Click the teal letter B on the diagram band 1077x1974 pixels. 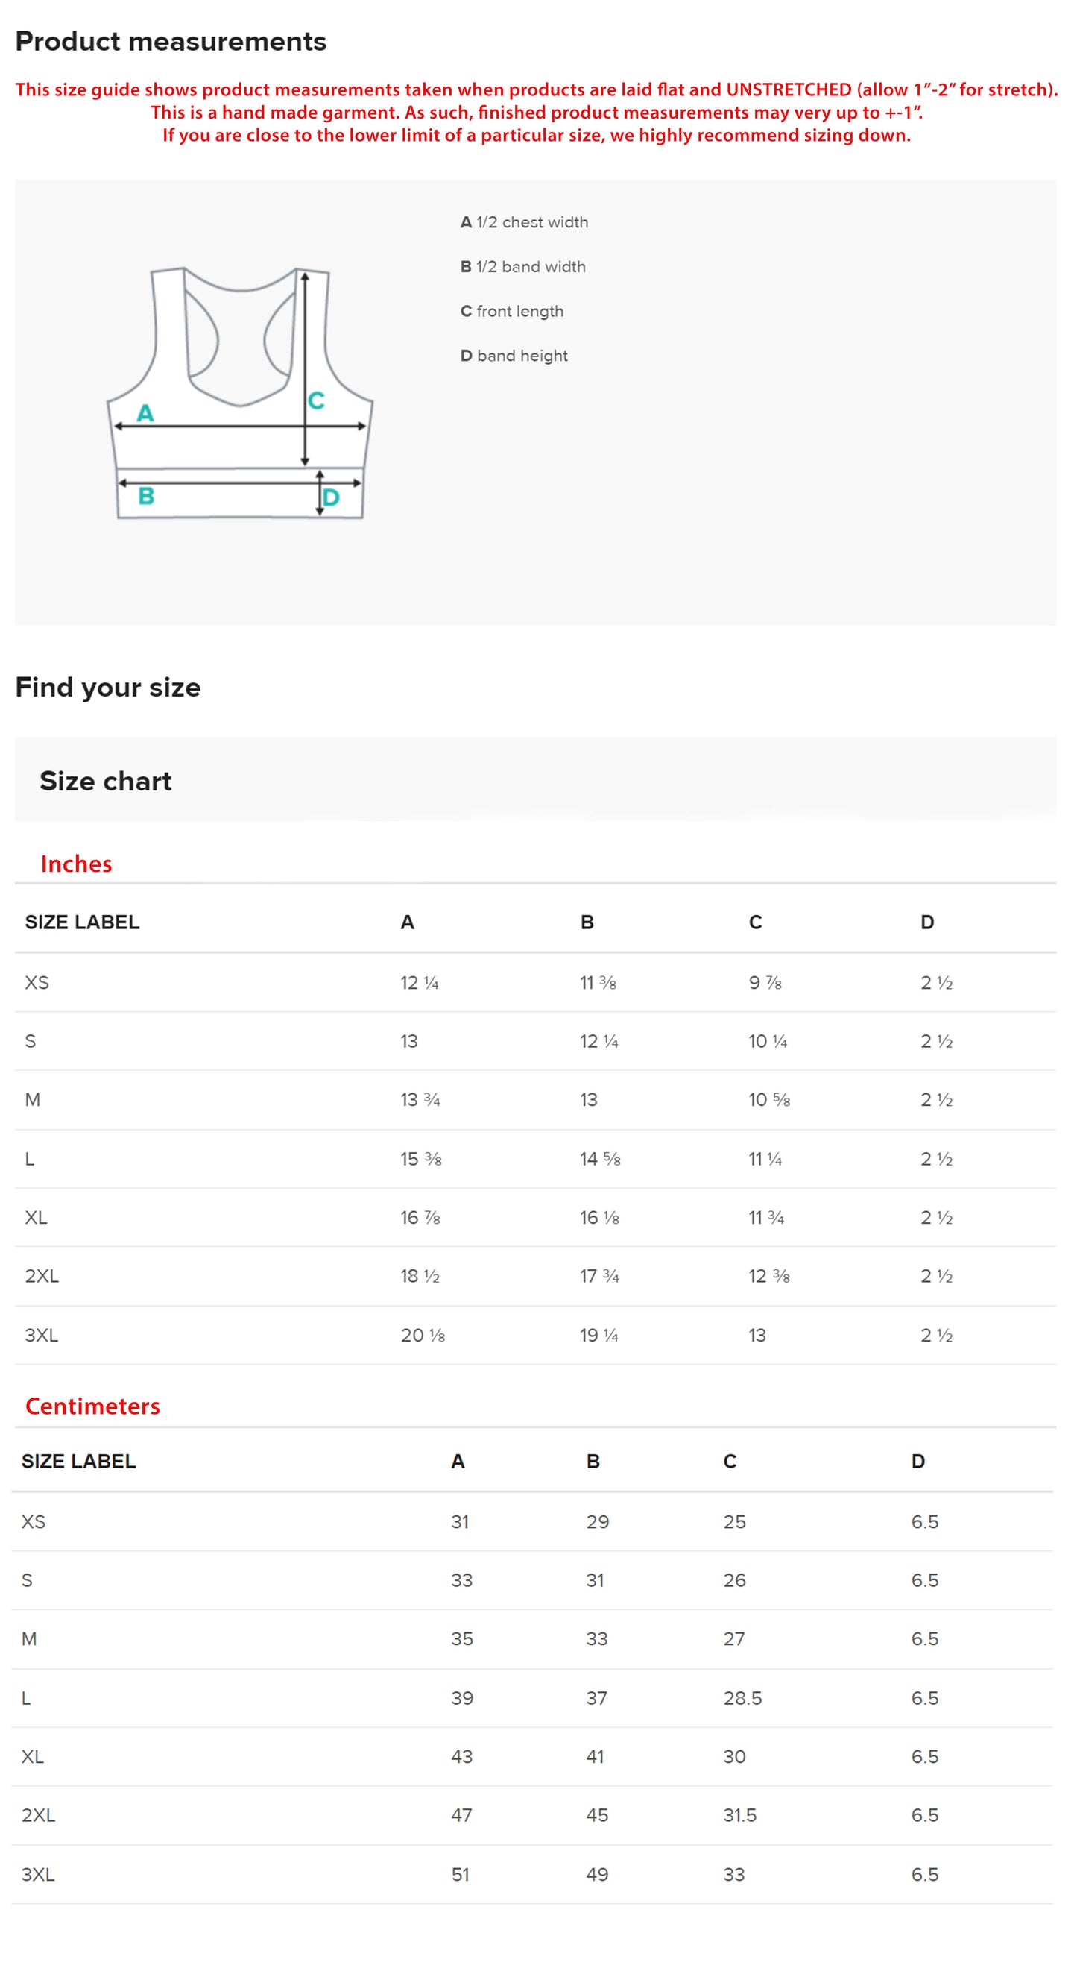pos(145,496)
